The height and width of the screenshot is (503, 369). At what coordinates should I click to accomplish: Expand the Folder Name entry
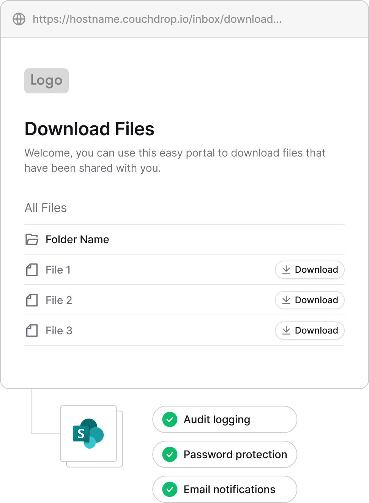coord(77,239)
